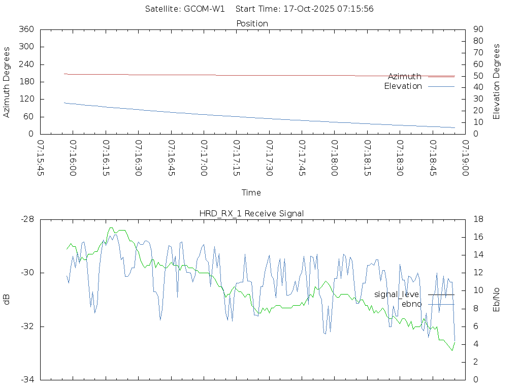Click the ebno legend label
Screen dimensions: 520x390
pyautogui.click(x=411, y=304)
